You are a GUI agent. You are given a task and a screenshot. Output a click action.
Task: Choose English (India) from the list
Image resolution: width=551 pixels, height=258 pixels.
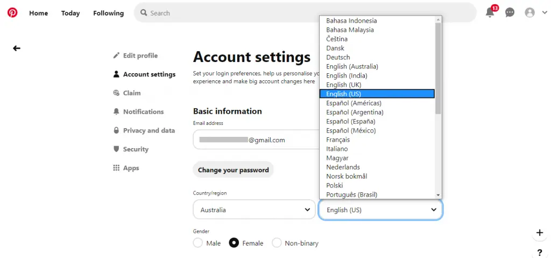tap(377, 75)
